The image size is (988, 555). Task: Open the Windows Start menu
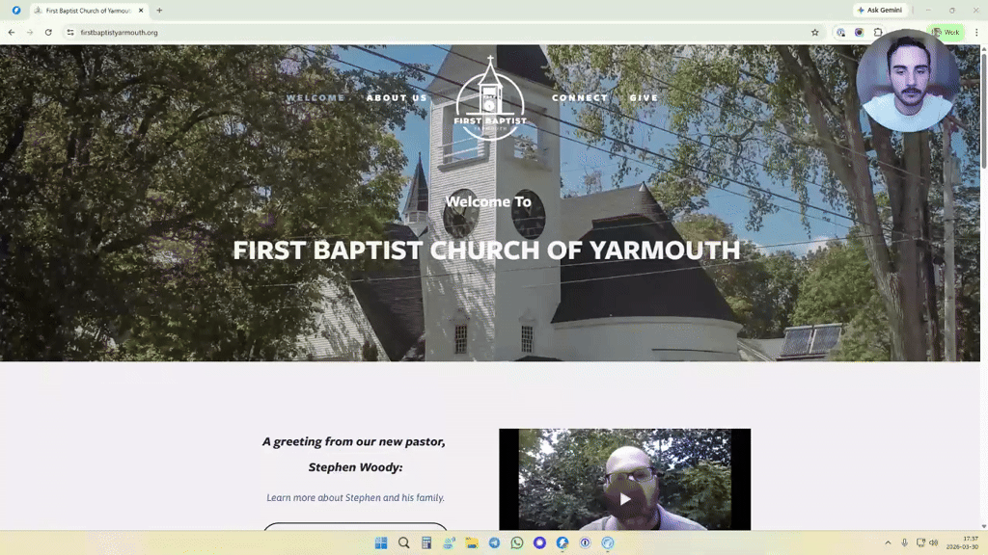[x=381, y=542]
